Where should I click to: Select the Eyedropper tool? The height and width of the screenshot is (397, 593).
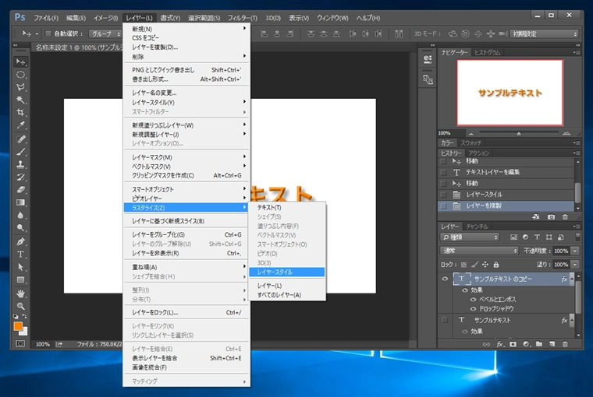20,125
